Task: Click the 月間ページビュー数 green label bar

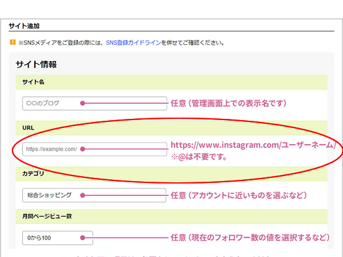Action: 171,217
